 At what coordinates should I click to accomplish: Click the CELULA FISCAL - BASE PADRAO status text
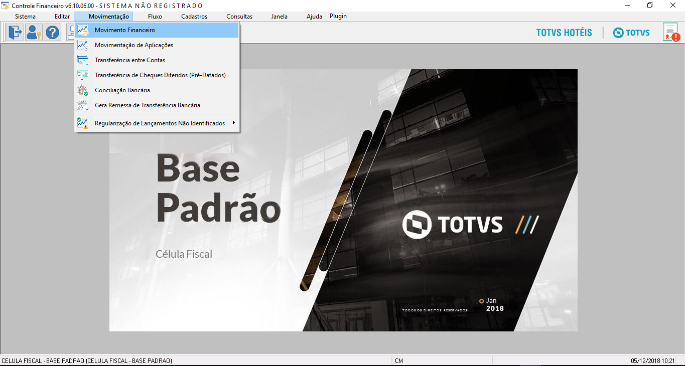click(87, 361)
